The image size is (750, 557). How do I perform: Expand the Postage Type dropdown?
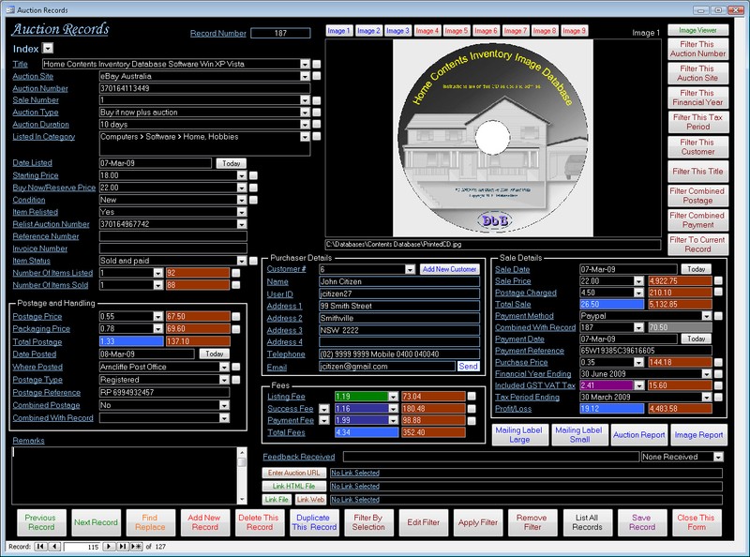[x=224, y=380]
